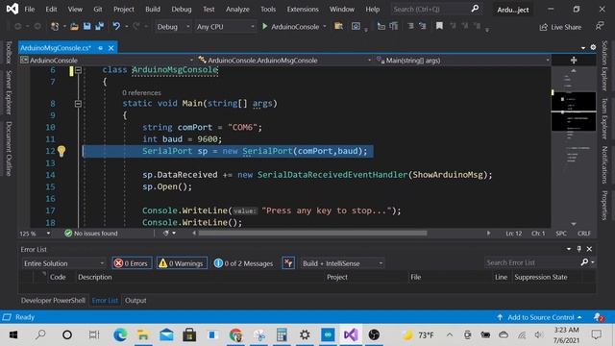615x346 pixels.
Task: Open the Build menu
Action: tap(152, 9)
